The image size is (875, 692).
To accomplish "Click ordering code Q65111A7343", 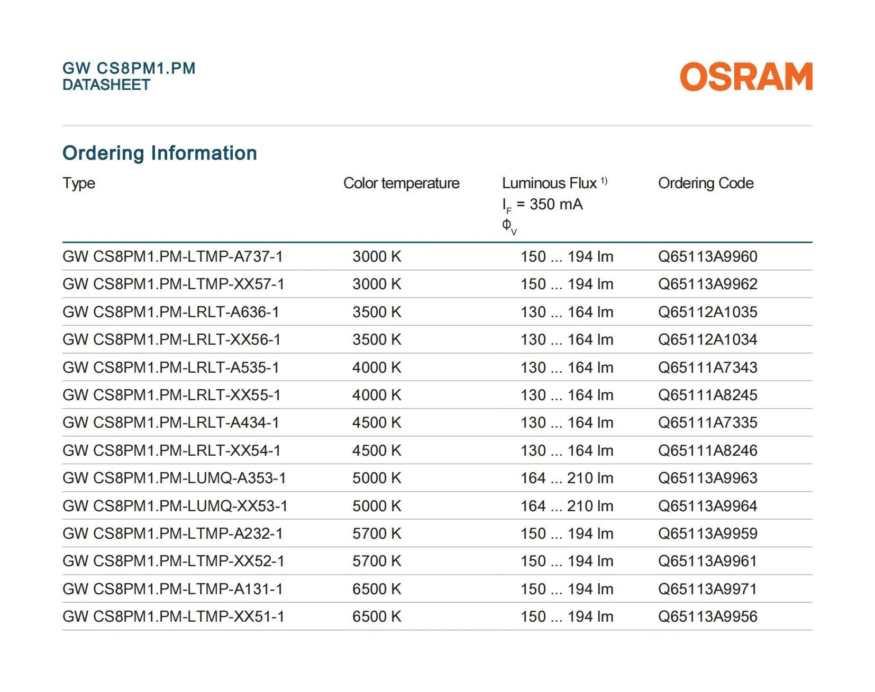I will (707, 368).
